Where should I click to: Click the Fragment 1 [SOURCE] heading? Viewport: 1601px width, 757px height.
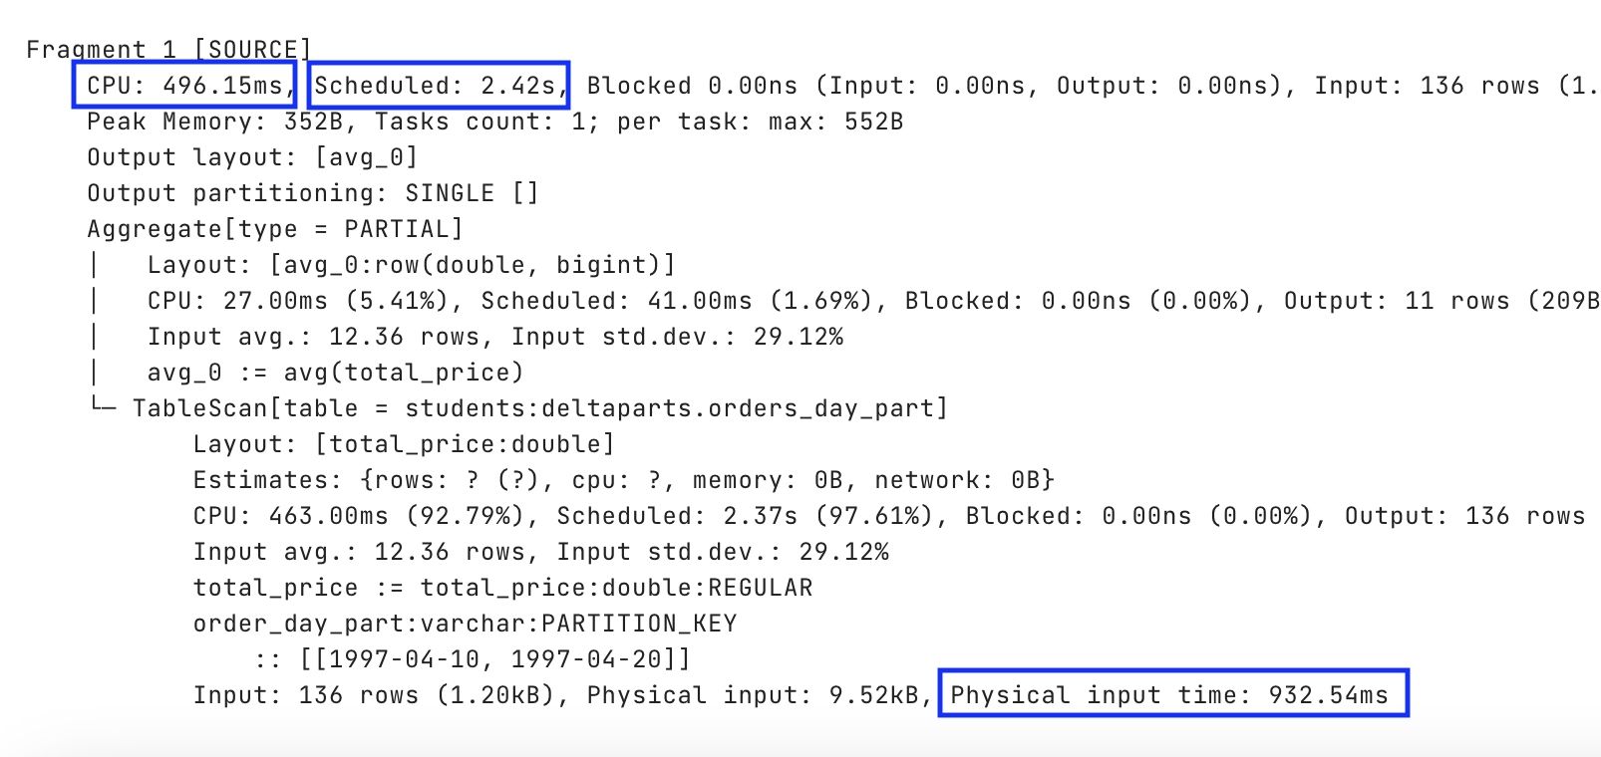coord(168,50)
